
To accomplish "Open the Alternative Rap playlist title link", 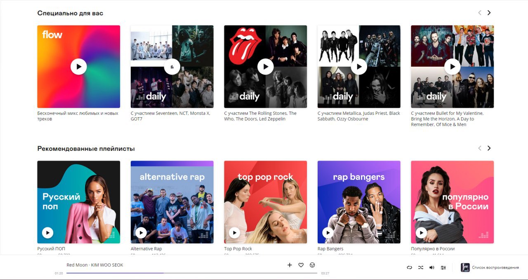I will coord(146,249).
